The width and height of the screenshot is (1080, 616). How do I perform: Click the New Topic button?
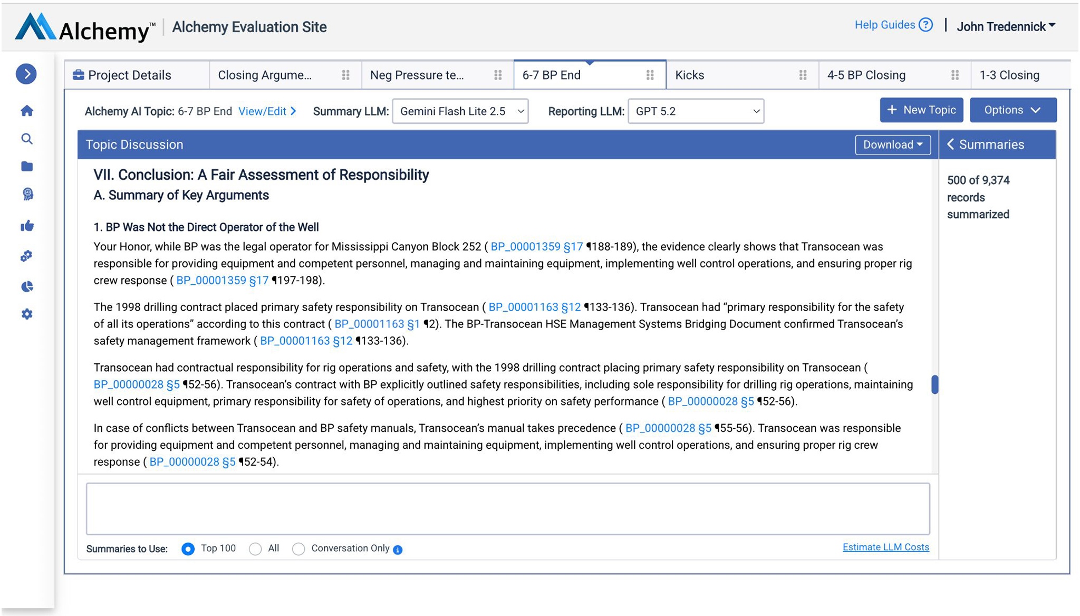pyautogui.click(x=921, y=110)
